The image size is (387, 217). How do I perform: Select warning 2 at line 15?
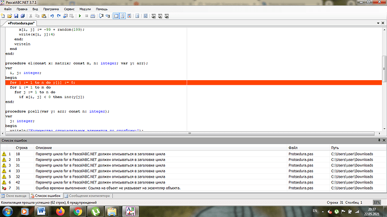coord(193,160)
